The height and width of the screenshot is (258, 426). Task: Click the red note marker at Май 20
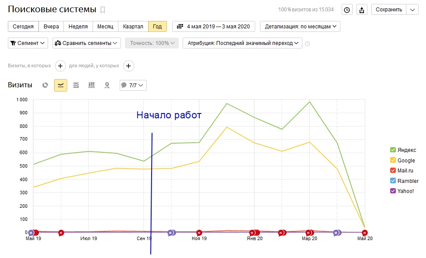pos(364,233)
